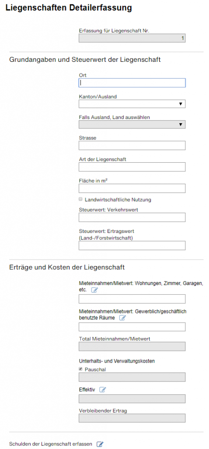Open the Falls Ausland, Land auswählen dropdown

coord(132,124)
